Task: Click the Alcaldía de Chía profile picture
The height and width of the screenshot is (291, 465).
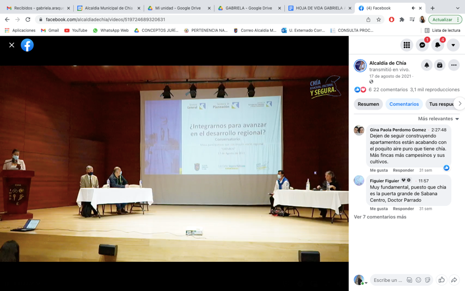Action: [360, 66]
